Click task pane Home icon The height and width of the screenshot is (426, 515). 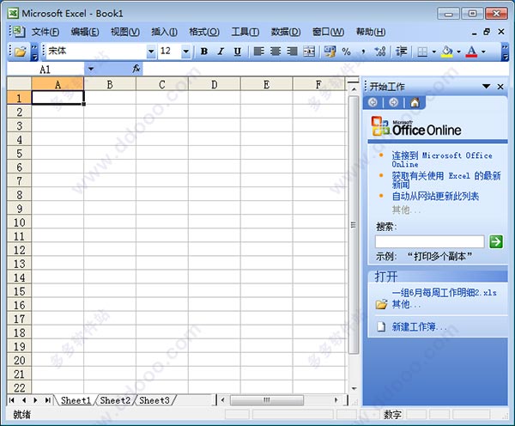pos(415,102)
